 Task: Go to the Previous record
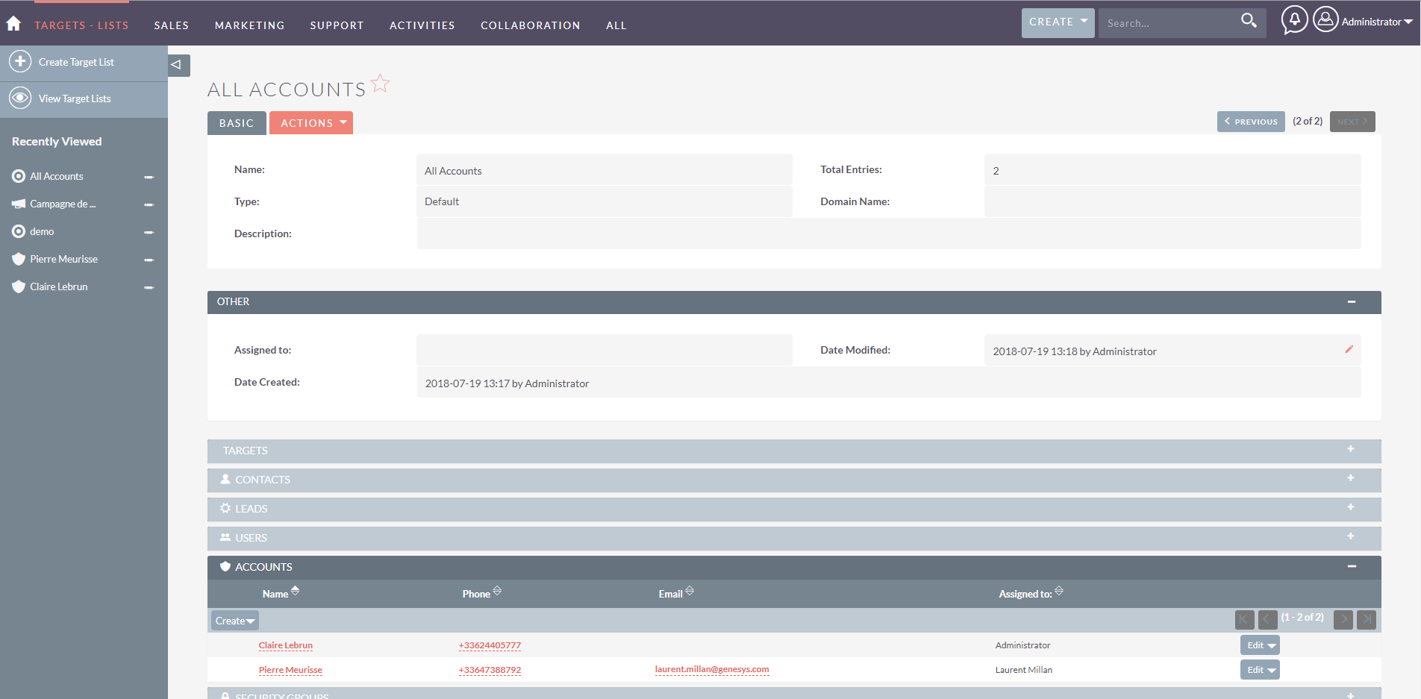click(x=1250, y=122)
